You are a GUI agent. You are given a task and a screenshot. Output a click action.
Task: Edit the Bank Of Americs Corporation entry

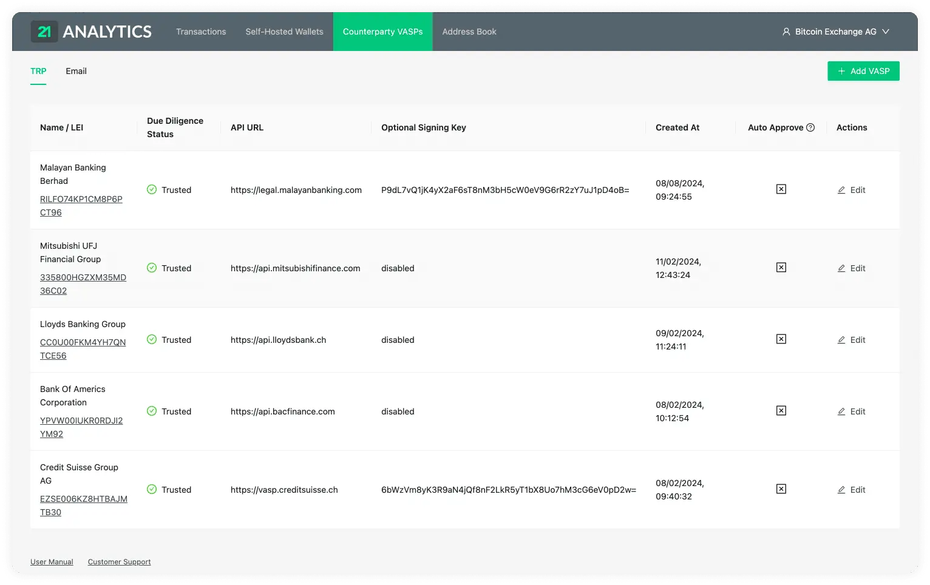click(x=852, y=411)
